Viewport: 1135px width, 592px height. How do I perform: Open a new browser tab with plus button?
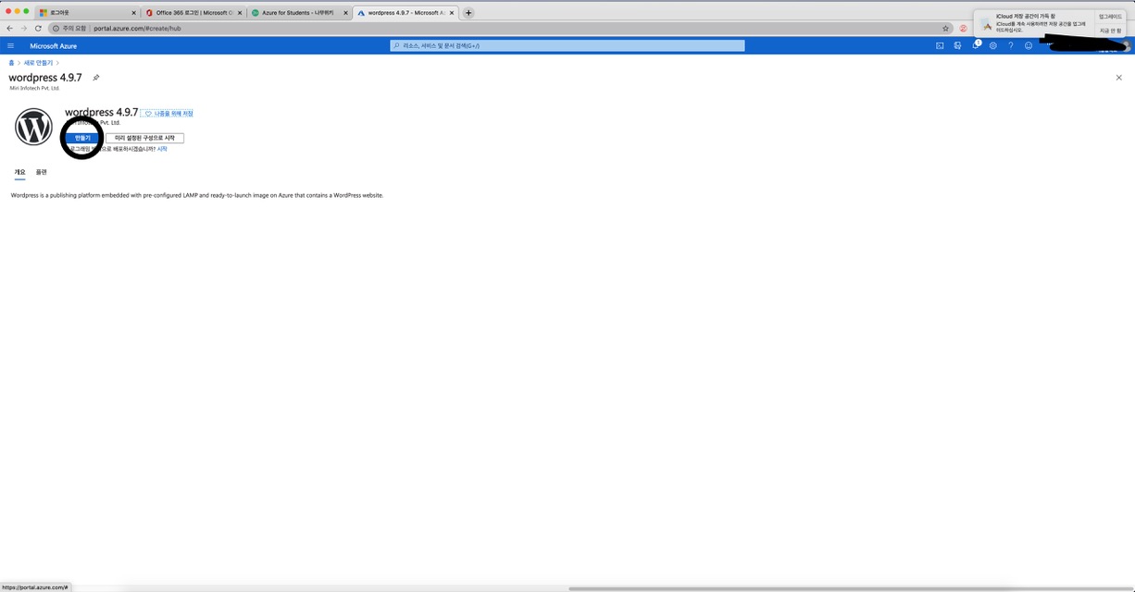point(468,13)
